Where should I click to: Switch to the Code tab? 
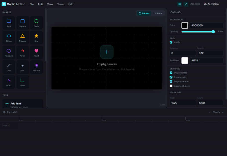(x=158, y=13)
